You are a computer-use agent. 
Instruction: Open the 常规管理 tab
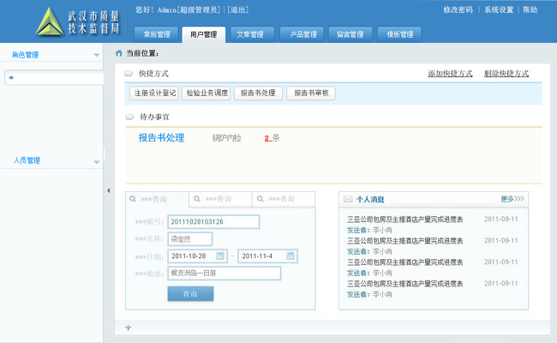(x=156, y=34)
